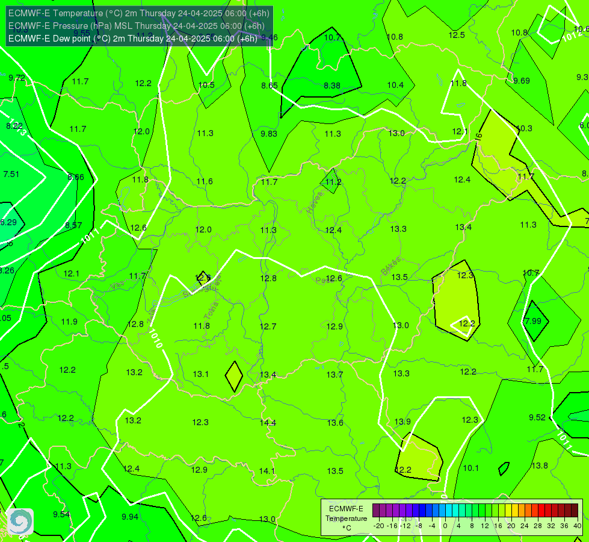Click the 14.4 temperature value

point(268,423)
